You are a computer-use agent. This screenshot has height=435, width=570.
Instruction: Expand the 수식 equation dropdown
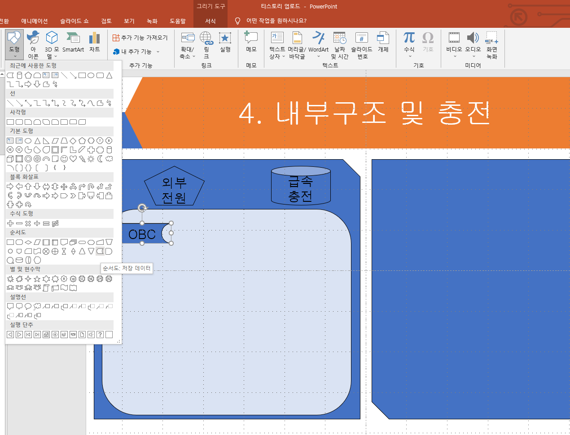(410, 57)
